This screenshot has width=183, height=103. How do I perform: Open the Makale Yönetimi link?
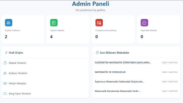click(18, 63)
